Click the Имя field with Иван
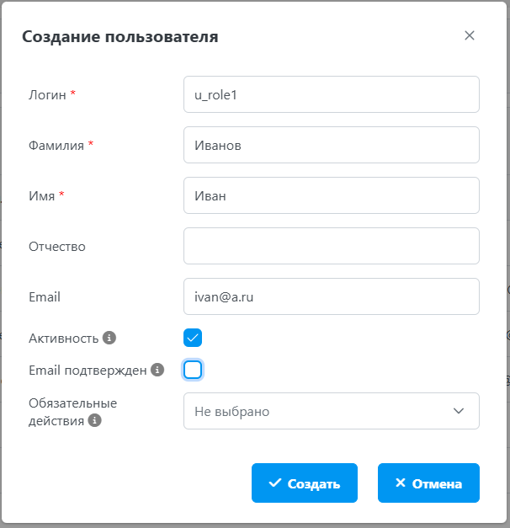Viewport: 510px width, 528px height. pyautogui.click(x=332, y=195)
